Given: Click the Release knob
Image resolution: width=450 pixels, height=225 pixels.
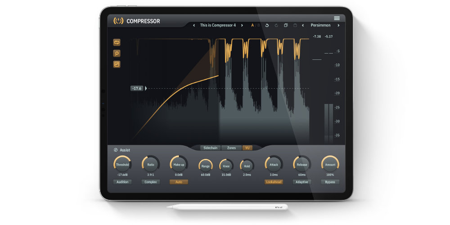Looking at the screenshot, I should point(302,164).
